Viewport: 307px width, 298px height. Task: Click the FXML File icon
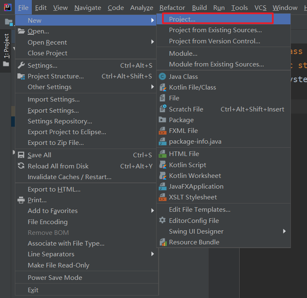[162, 130]
